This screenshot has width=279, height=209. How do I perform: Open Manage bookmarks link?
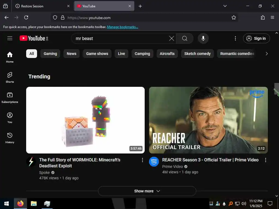point(122,27)
